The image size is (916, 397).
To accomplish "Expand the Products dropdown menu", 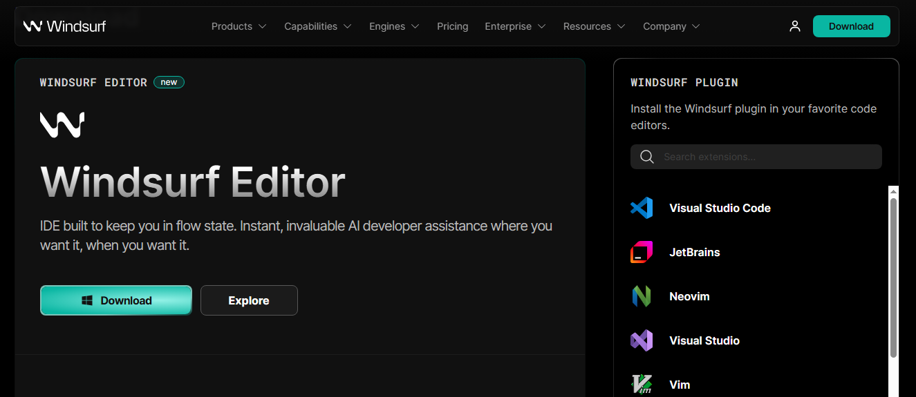I will (239, 26).
